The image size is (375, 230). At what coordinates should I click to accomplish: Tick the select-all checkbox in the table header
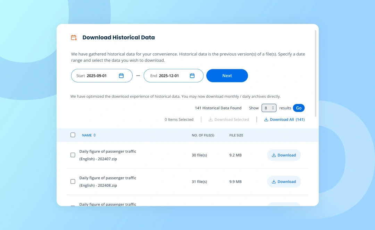73,135
